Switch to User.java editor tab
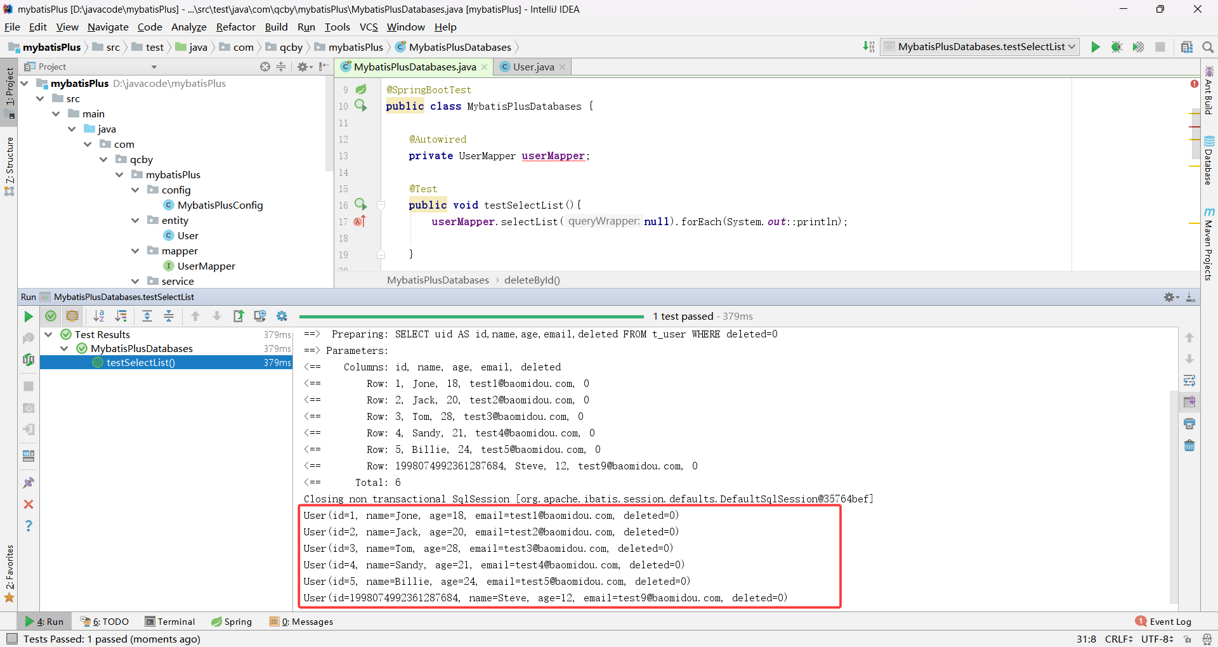The height and width of the screenshot is (647, 1218). point(533,67)
